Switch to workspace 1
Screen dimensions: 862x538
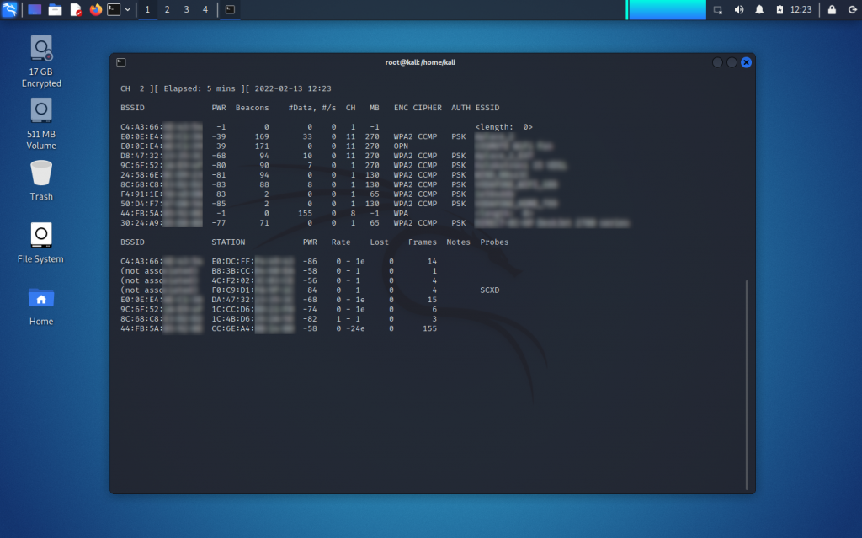(x=147, y=10)
